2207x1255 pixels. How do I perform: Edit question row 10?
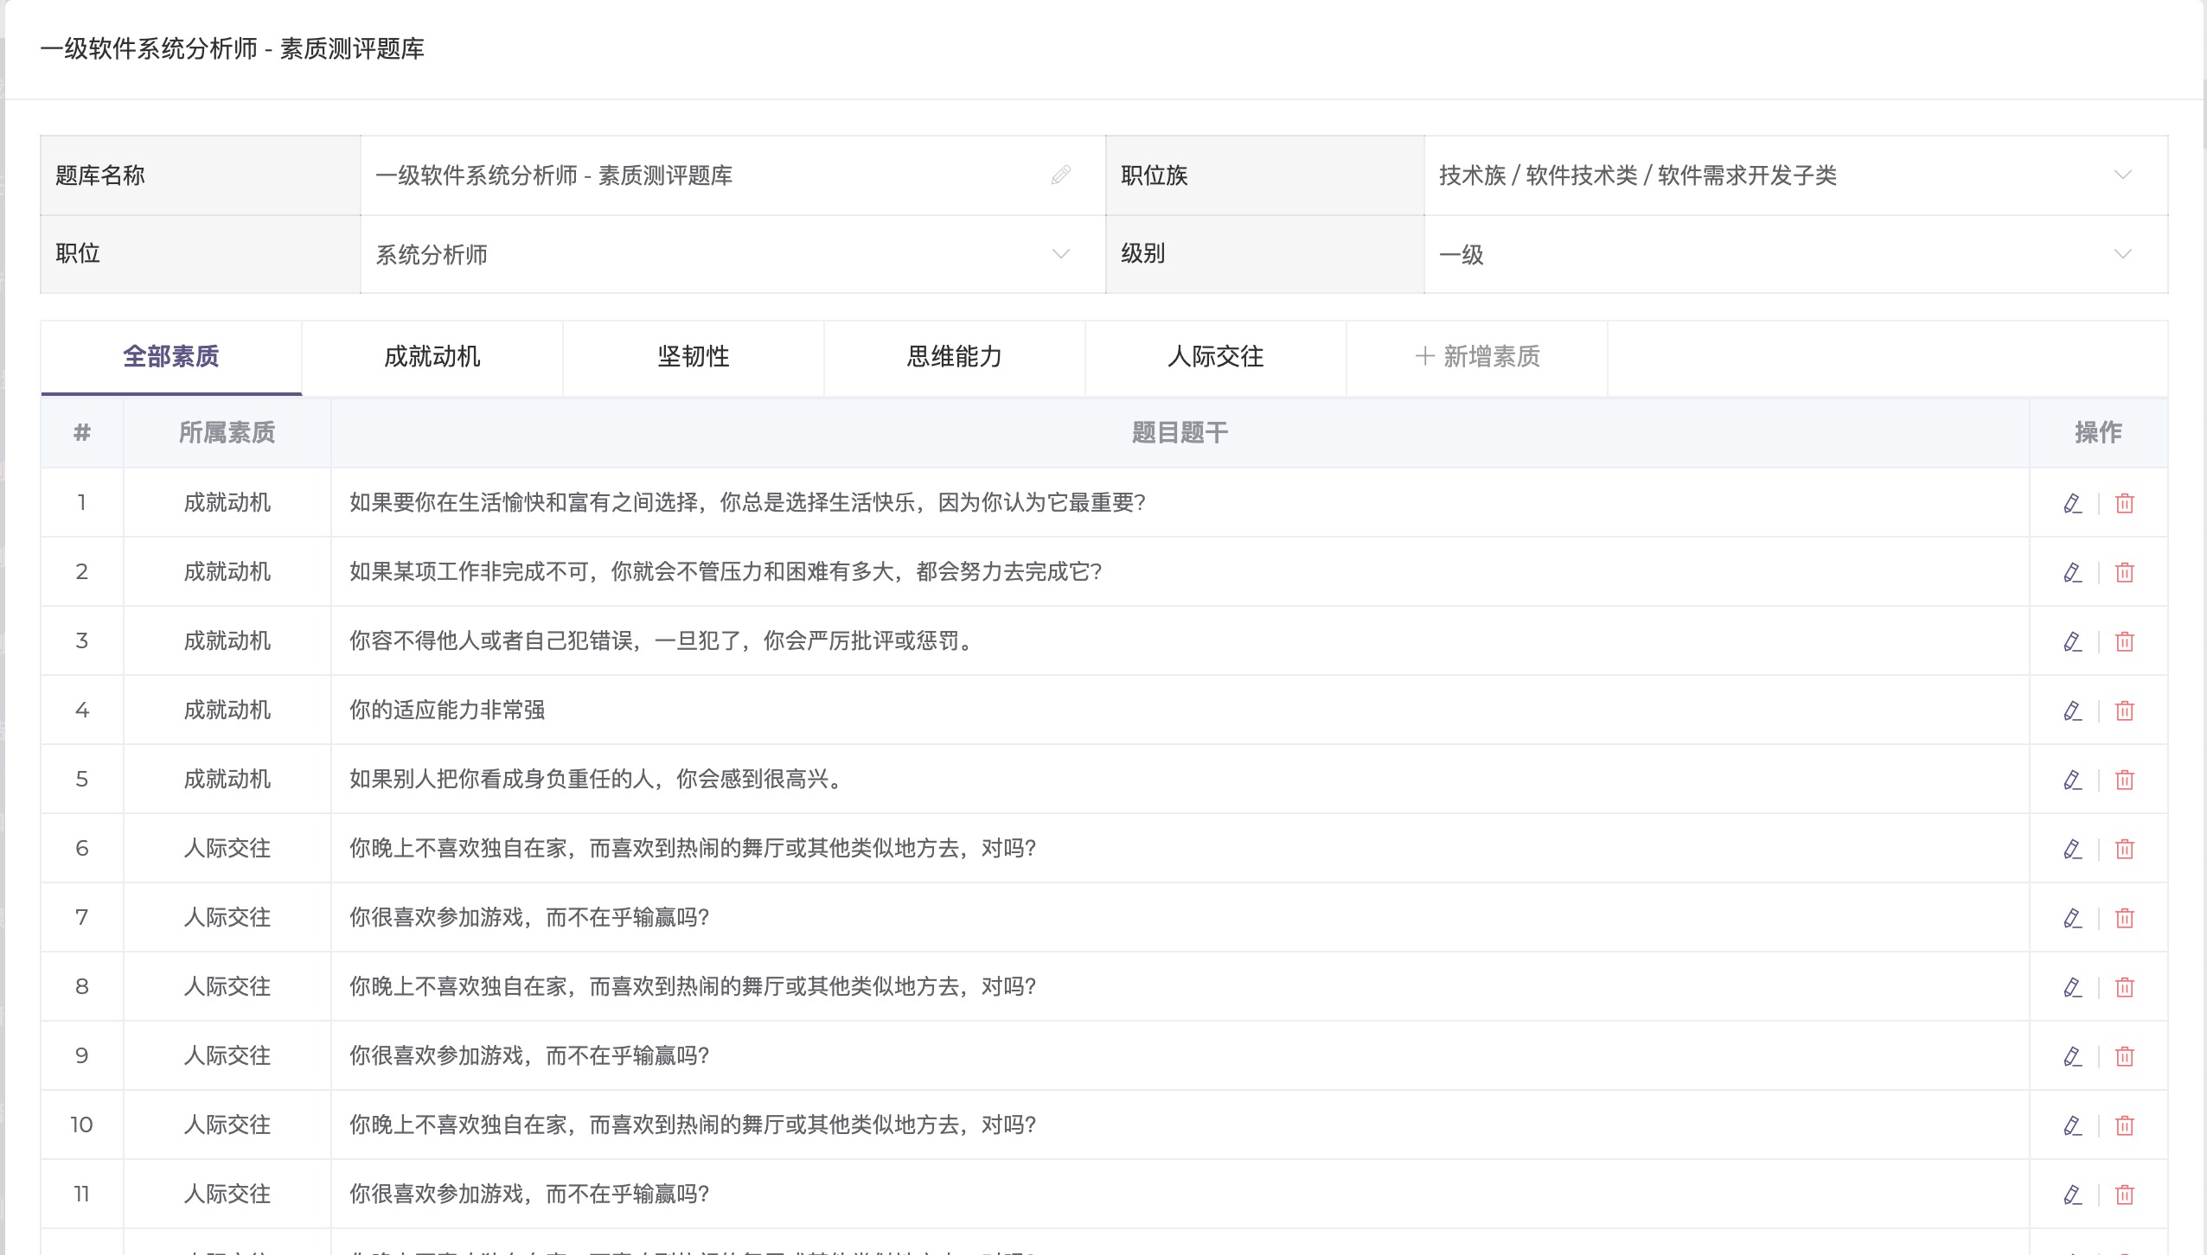pos(2072,1125)
